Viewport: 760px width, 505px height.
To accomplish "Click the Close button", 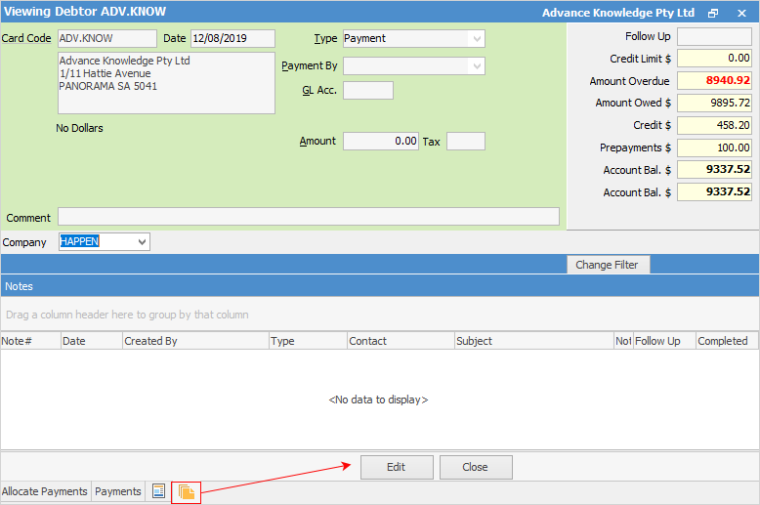I will (x=476, y=467).
